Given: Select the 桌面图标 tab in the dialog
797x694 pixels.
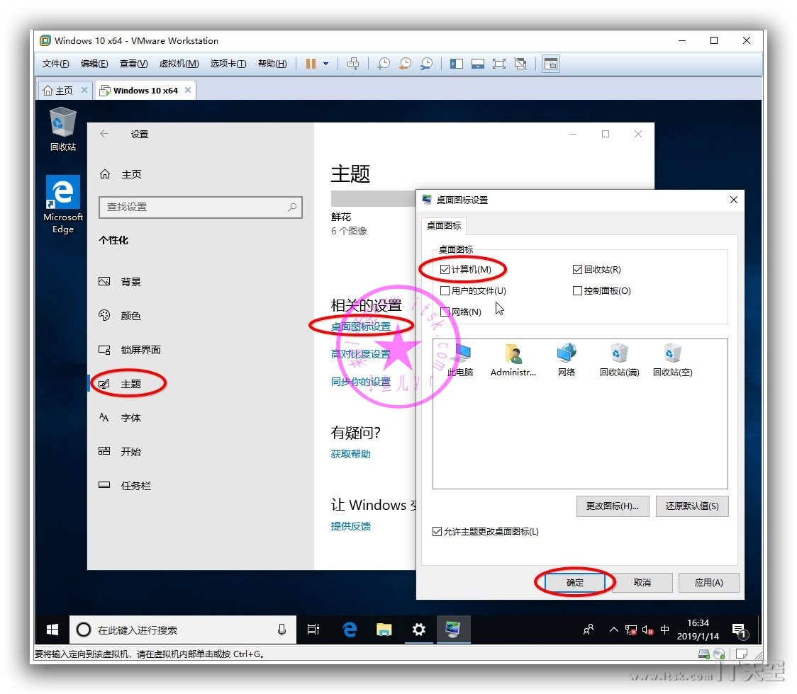Looking at the screenshot, I should click(444, 225).
